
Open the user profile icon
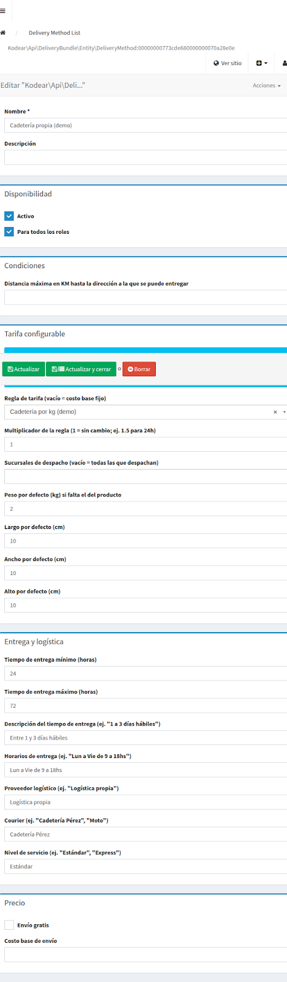[x=285, y=63]
